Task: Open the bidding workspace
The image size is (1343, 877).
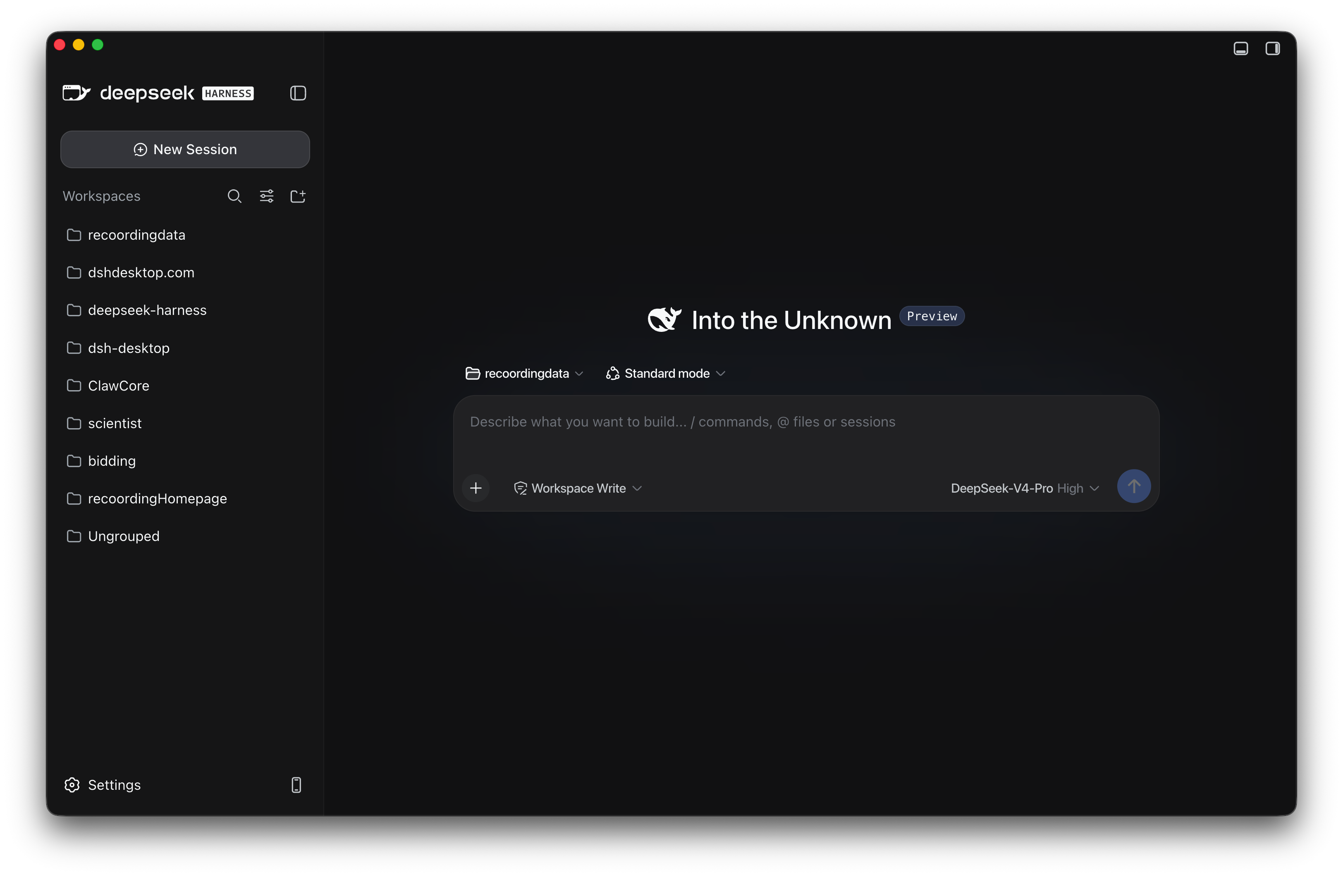Action: (185, 461)
